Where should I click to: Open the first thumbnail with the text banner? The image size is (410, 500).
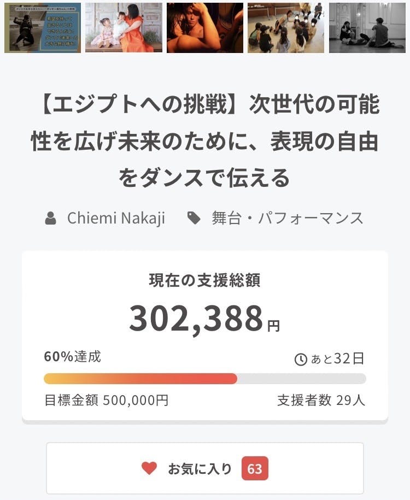pos(43,28)
